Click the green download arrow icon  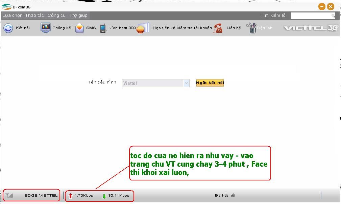tap(104, 196)
